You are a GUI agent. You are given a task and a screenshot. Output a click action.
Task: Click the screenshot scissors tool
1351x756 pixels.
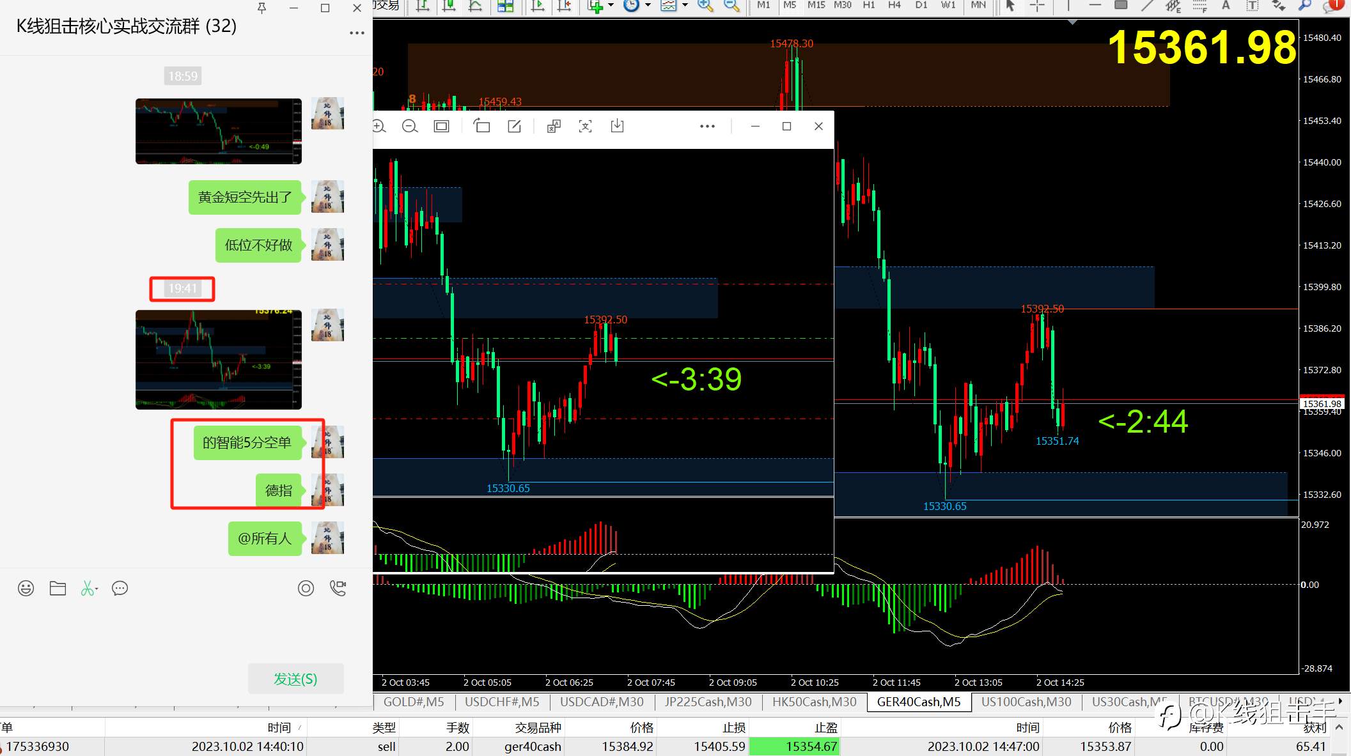[x=88, y=588]
